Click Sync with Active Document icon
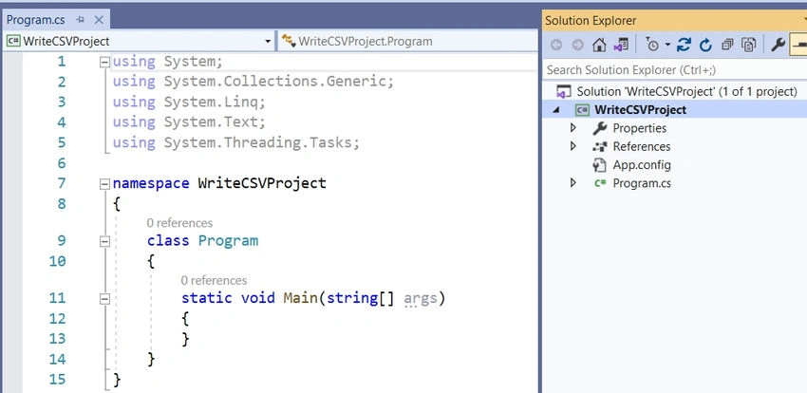 click(684, 45)
